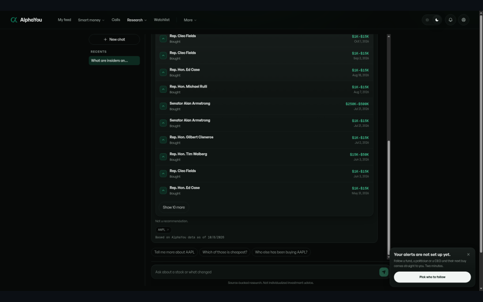This screenshot has height=302, width=483.
Task: Open the AAPL ticker chip
Action: coord(163,230)
